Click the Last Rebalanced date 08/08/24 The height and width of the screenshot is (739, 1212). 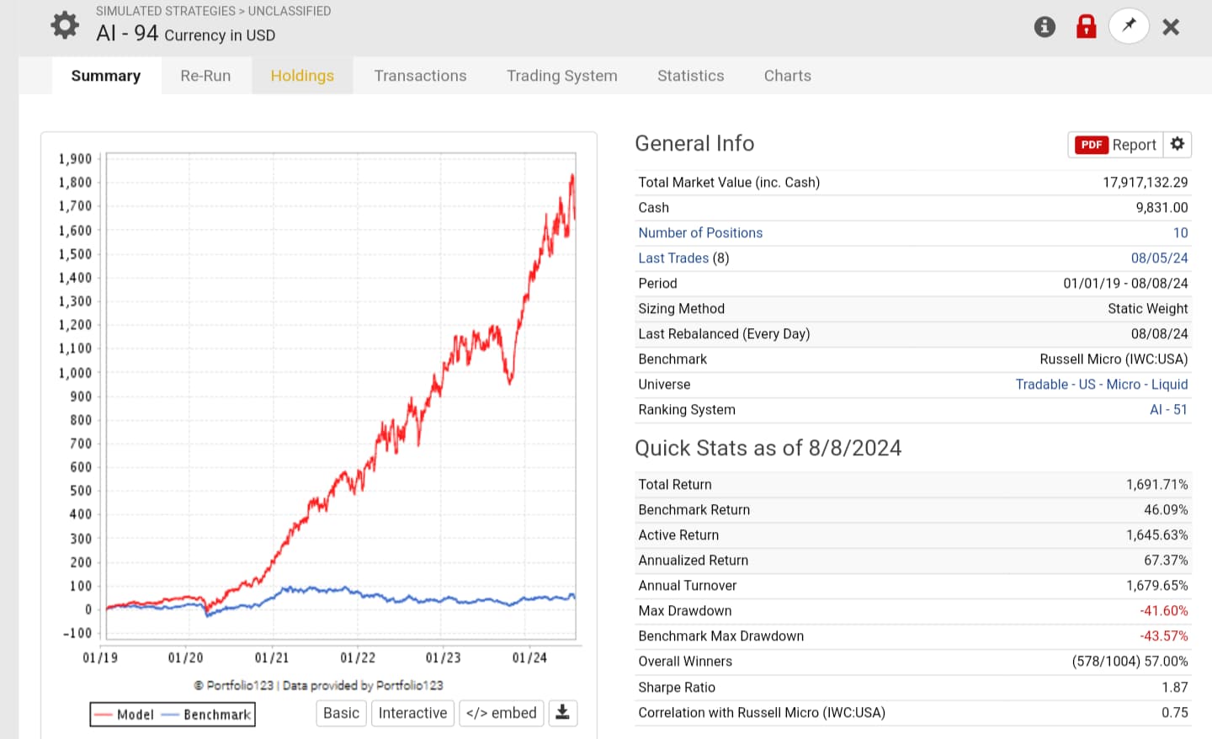(x=1160, y=334)
